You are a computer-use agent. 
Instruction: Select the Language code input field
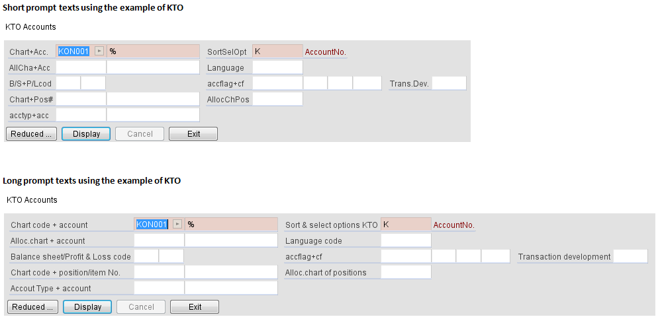click(406, 240)
